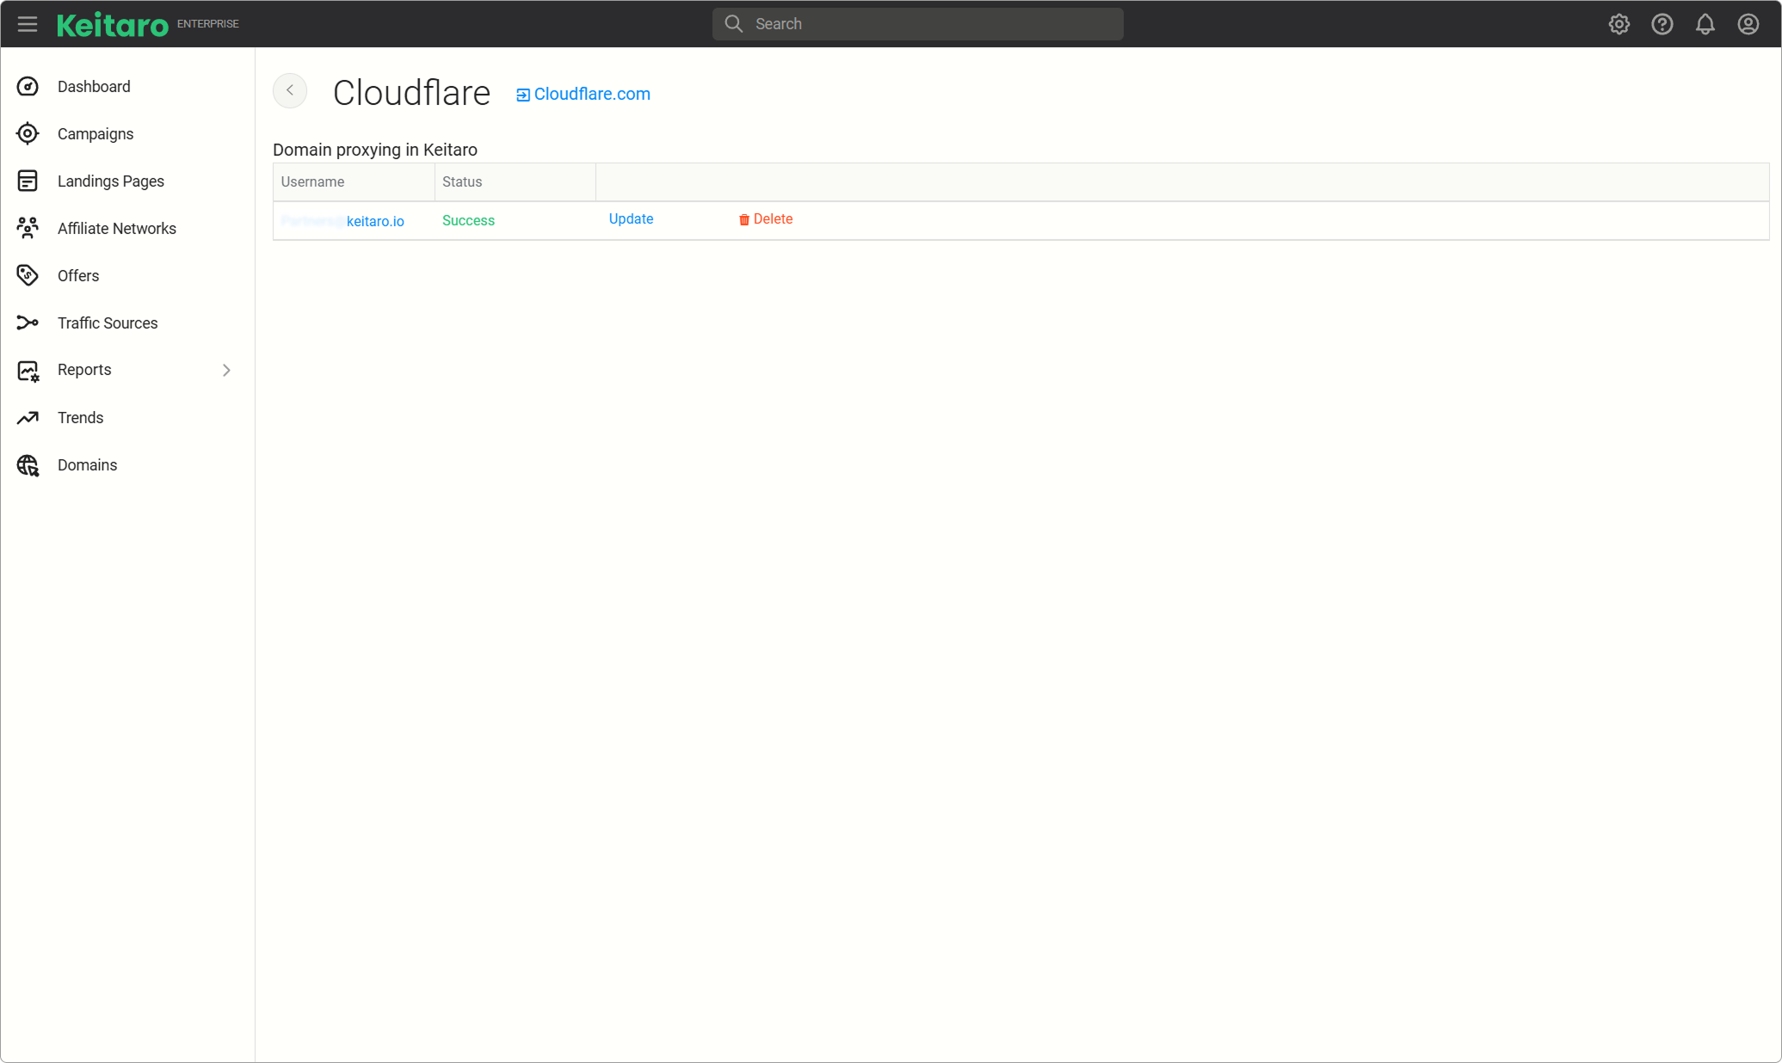Click the external link icon beside Cloudflare.com

[x=522, y=95]
